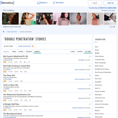Filter by Humor & Satire category

pos(100,91)
